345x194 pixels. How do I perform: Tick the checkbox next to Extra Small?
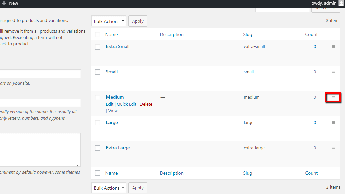tap(98, 47)
